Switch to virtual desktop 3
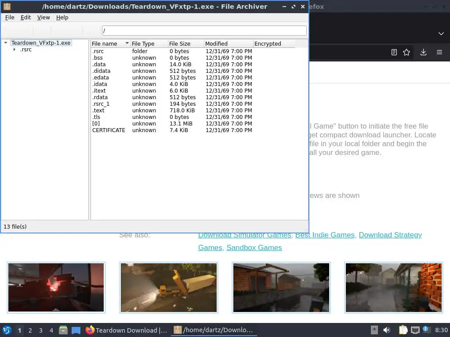This screenshot has height=337, width=450. point(41,330)
